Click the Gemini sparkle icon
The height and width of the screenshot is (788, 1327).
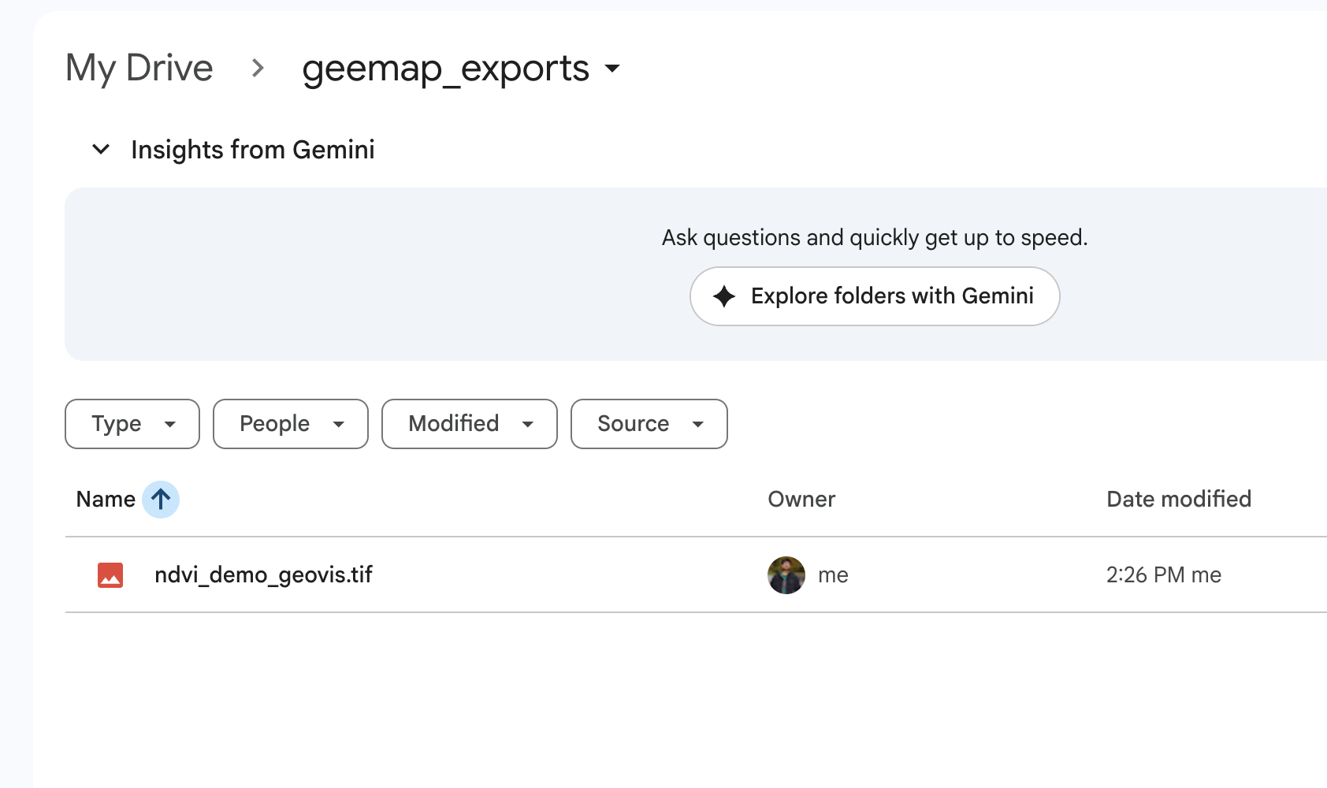pyautogui.click(x=724, y=296)
